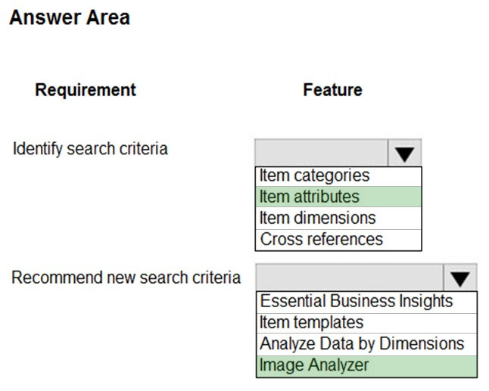The height and width of the screenshot is (391, 489).
Task: Pick Image Analyzer option
Action: tap(366, 366)
